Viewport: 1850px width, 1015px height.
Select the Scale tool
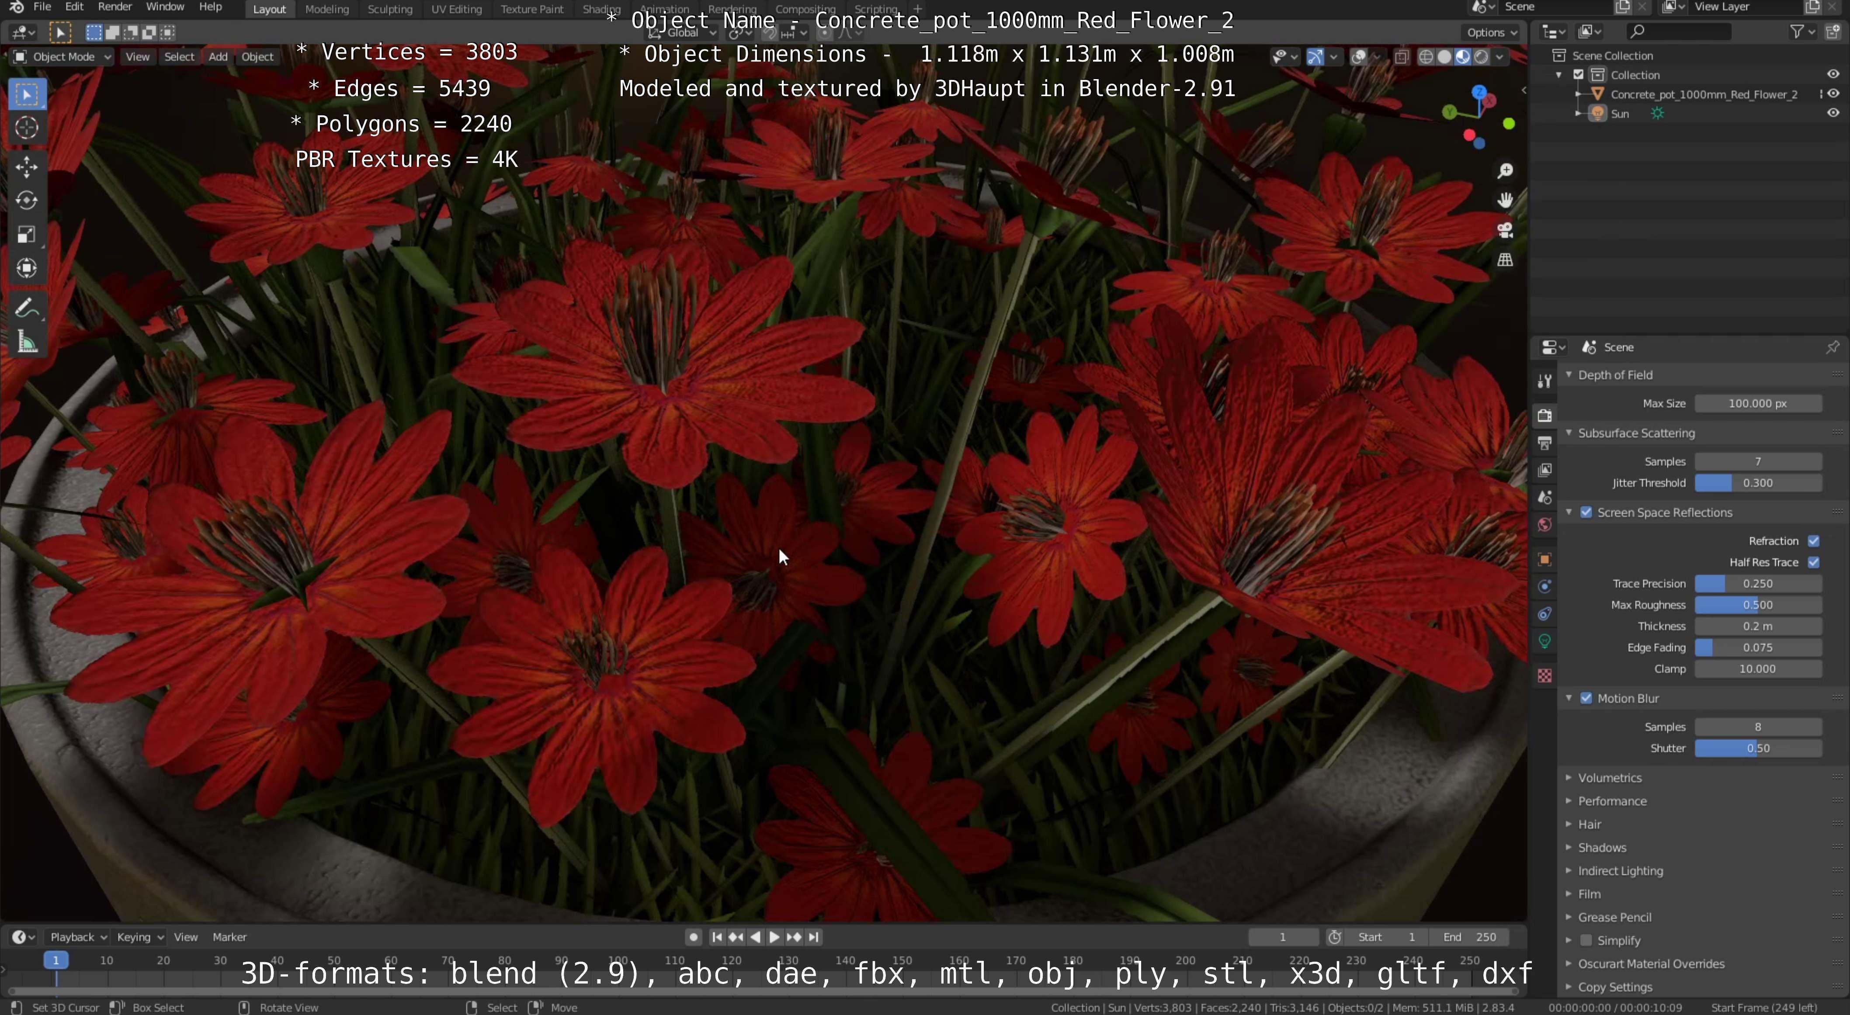[x=27, y=234]
